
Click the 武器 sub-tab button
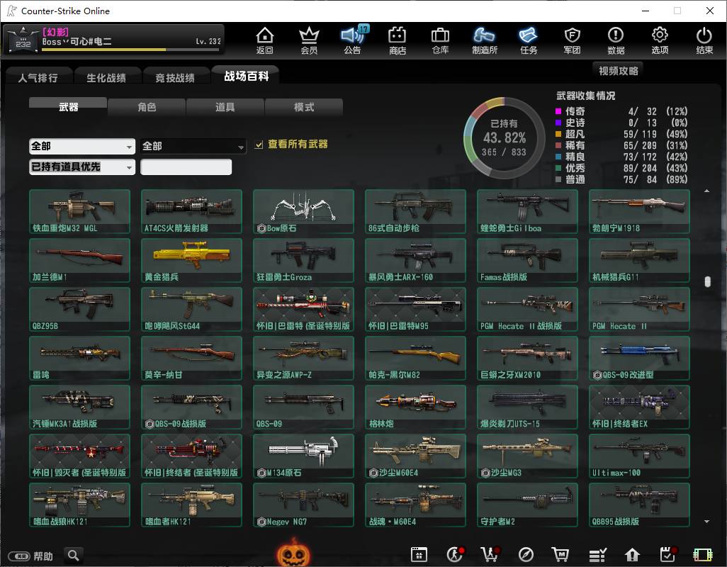click(68, 106)
